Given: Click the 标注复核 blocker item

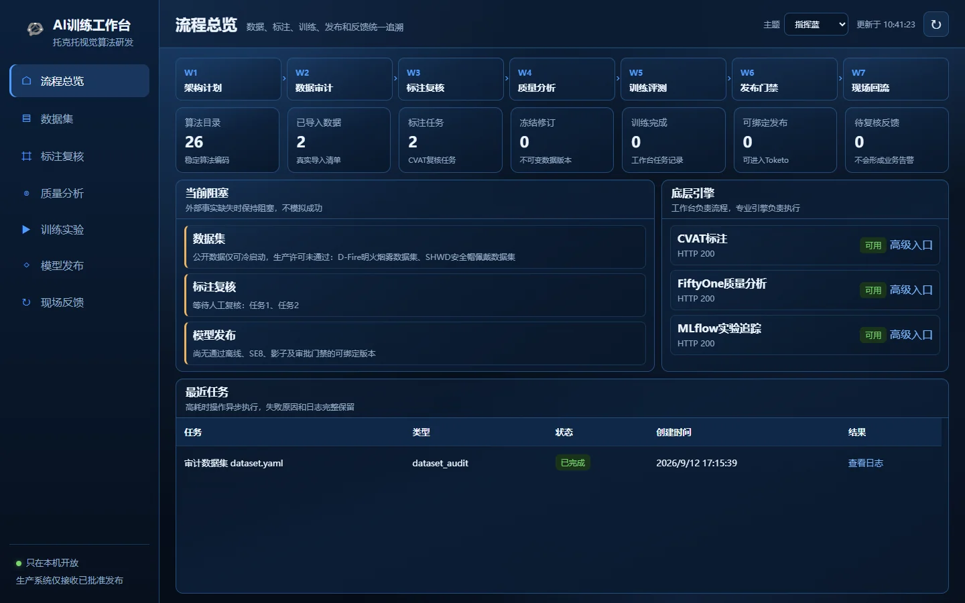Looking at the screenshot, I should pos(415,295).
